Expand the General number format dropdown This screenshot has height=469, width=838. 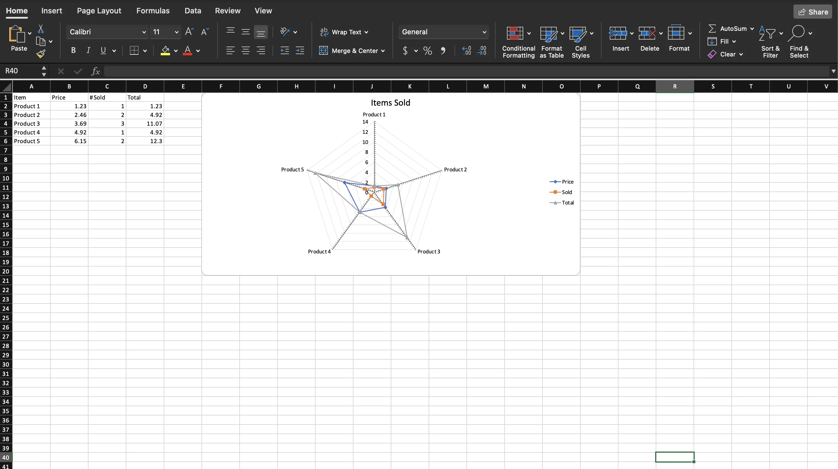484,32
